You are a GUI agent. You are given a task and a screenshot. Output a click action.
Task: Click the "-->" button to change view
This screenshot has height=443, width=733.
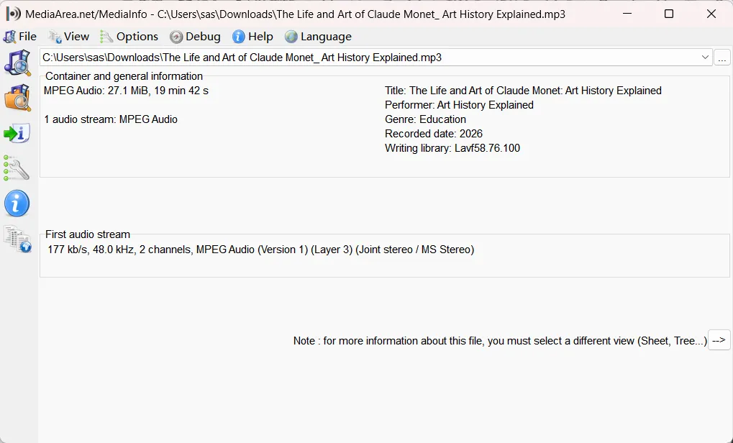point(719,340)
